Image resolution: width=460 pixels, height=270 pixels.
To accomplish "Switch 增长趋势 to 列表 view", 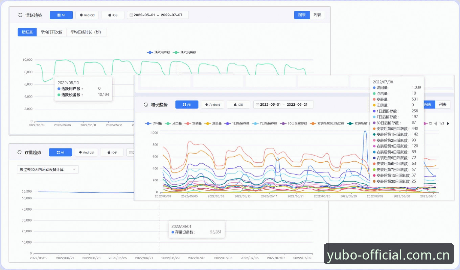I will [x=443, y=104].
